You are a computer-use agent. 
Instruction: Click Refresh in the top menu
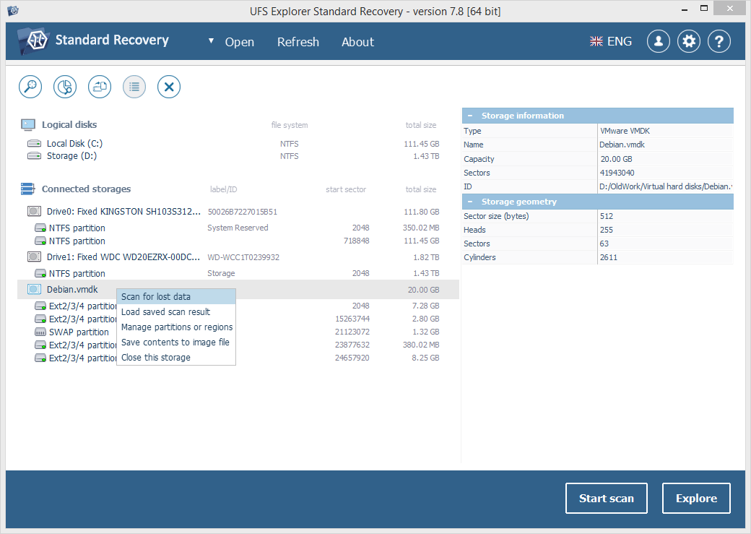[298, 42]
